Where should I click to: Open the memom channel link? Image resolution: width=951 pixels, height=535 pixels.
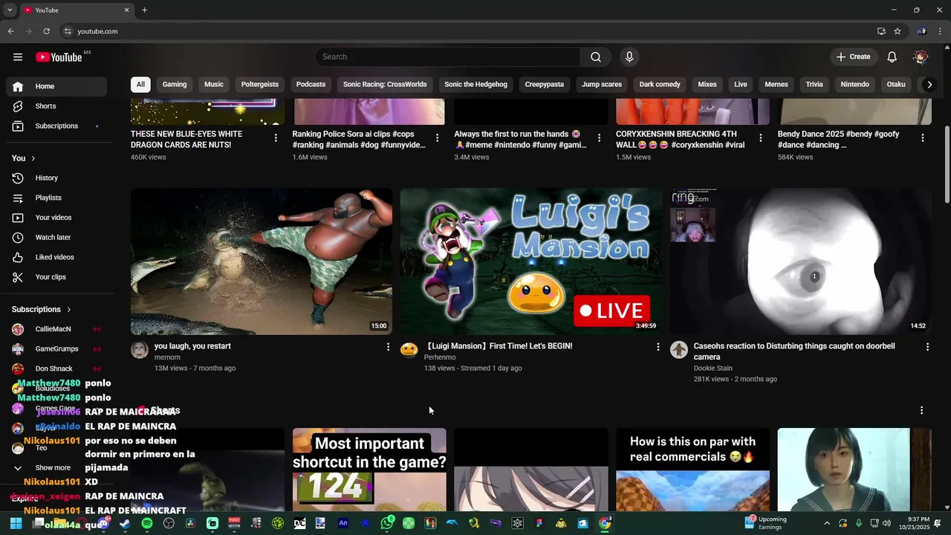point(167,357)
